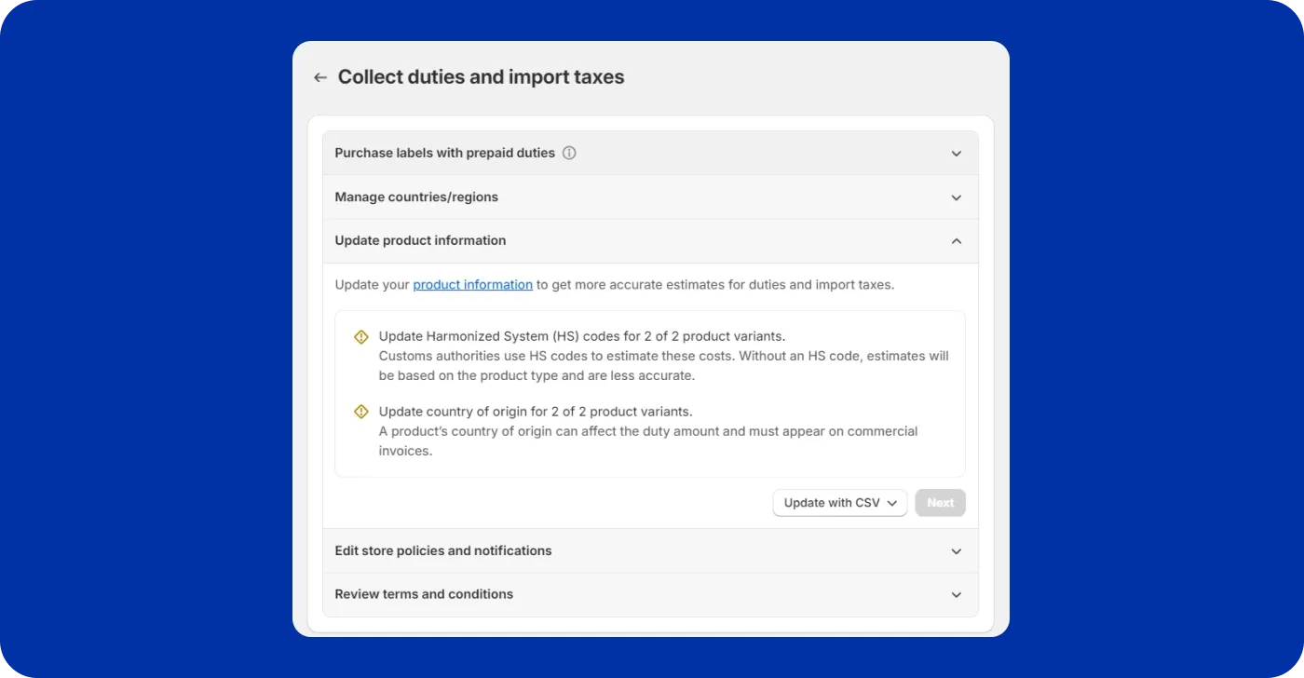Image resolution: width=1304 pixels, height=678 pixels.
Task: Click the Update Harmonized System codes notice text
Action: tap(581, 336)
